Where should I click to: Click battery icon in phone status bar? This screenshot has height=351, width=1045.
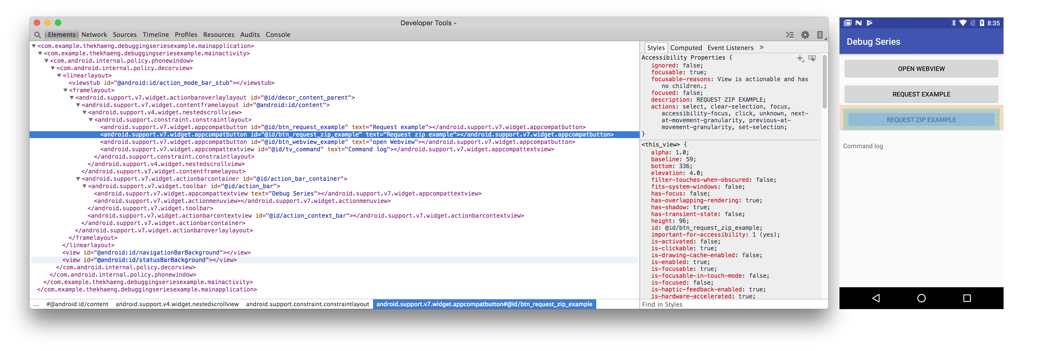982,23
